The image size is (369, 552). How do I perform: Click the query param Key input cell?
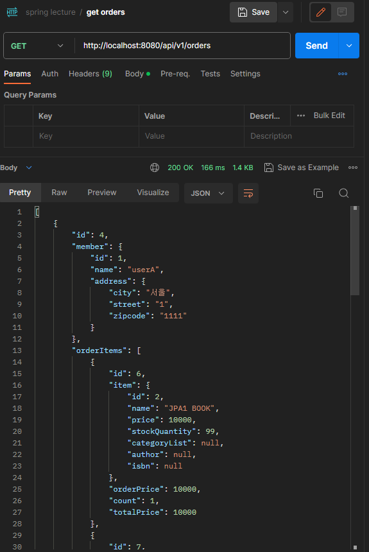pyautogui.click(x=86, y=136)
